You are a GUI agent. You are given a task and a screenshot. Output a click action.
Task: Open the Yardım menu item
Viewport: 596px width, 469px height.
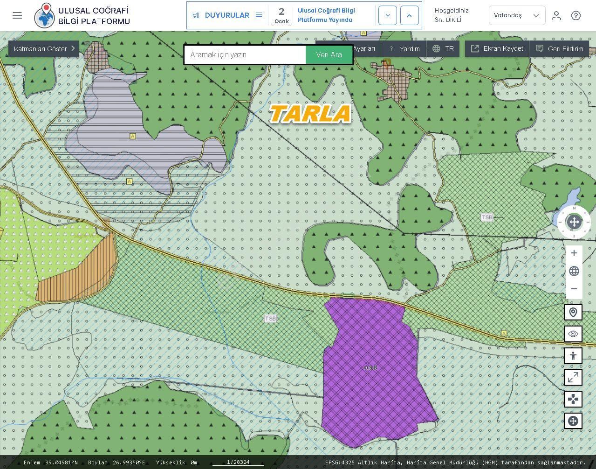click(404, 48)
